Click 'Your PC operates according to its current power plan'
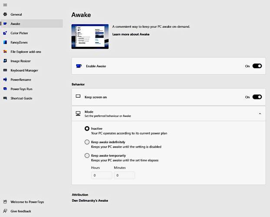The image size is (270, 217). pyautogui.click(x=129, y=133)
